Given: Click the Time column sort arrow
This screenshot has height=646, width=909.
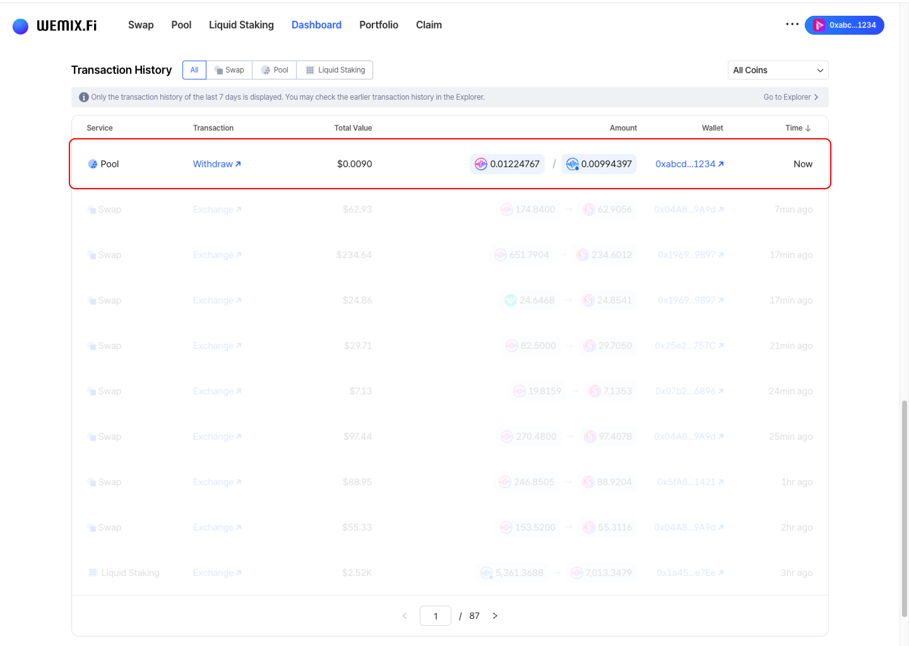Looking at the screenshot, I should tap(808, 128).
